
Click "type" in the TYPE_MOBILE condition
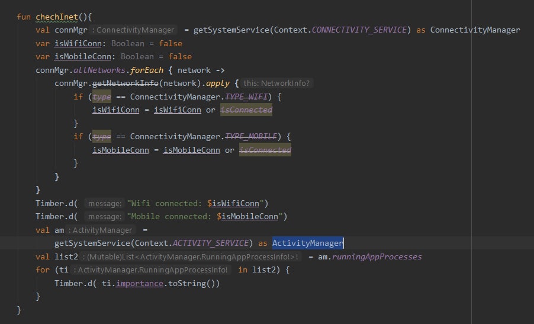(101, 137)
